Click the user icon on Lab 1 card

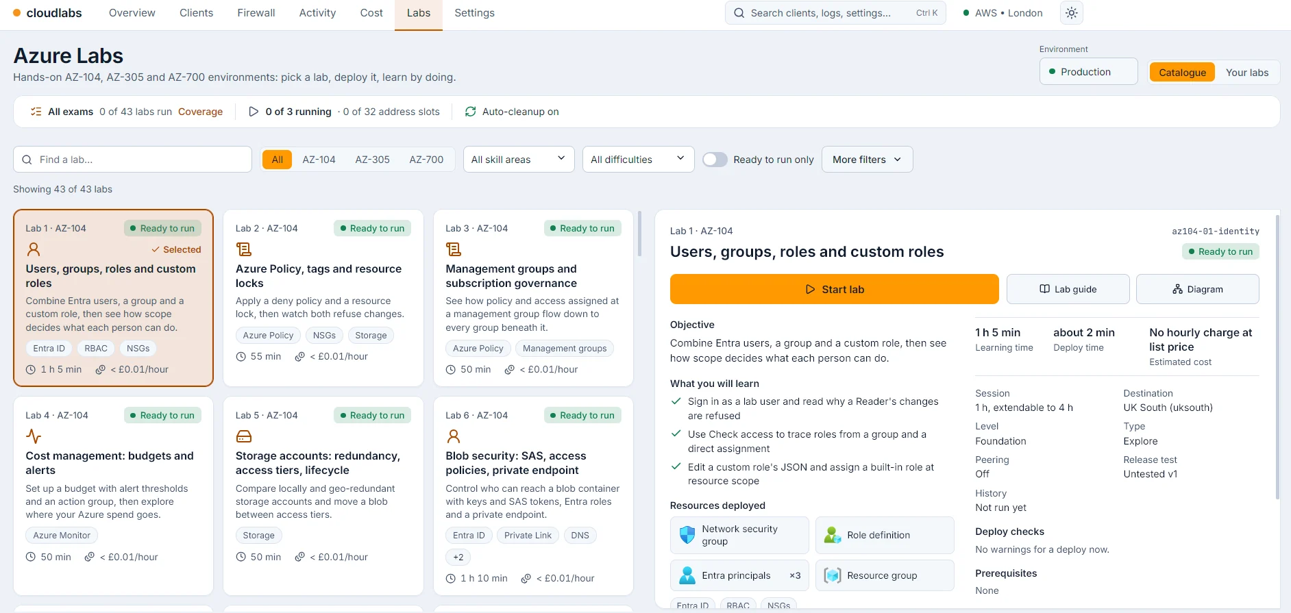(x=33, y=249)
